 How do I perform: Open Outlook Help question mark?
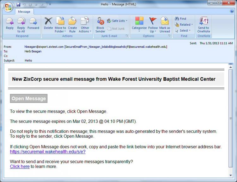pos(232,11)
